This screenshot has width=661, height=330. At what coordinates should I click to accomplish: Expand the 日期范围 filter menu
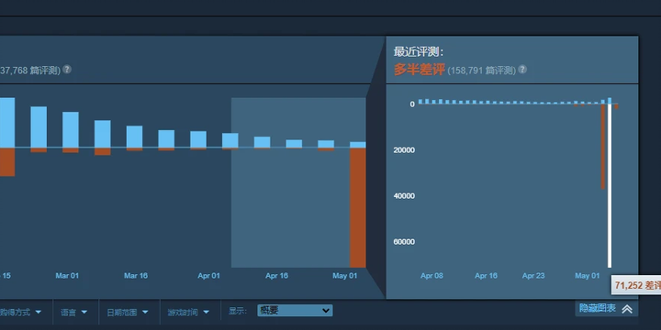[128, 312]
